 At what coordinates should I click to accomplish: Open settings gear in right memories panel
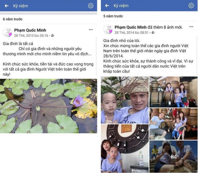[191, 6]
